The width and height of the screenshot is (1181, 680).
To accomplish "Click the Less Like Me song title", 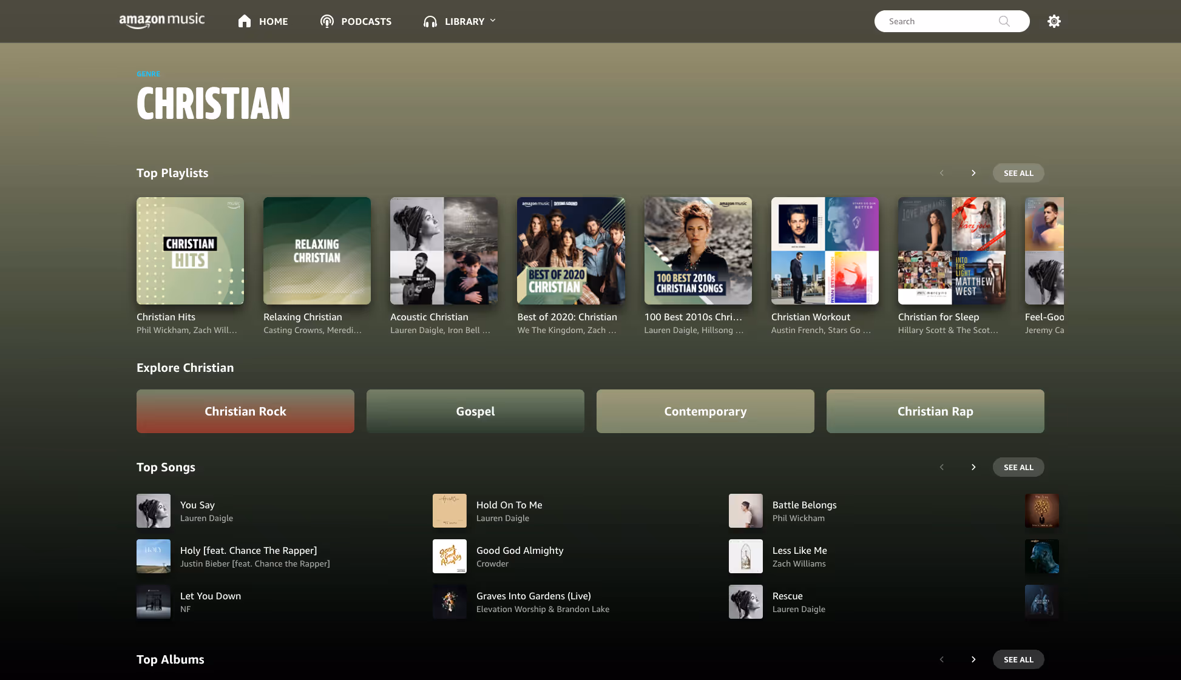I will point(800,550).
